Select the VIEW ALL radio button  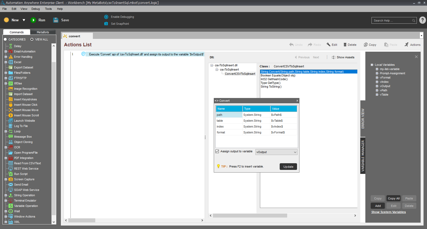click(x=32, y=39)
